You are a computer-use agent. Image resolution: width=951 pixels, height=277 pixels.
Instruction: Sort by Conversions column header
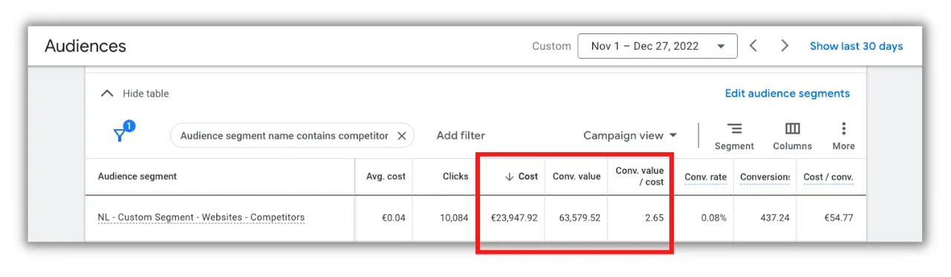[765, 177]
